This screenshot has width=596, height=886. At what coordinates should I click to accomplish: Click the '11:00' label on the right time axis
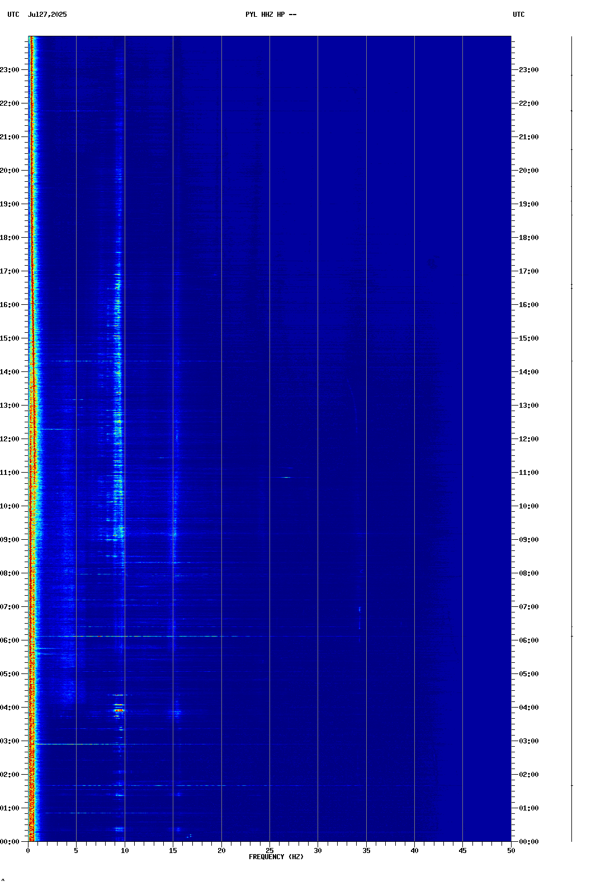click(x=529, y=473)
